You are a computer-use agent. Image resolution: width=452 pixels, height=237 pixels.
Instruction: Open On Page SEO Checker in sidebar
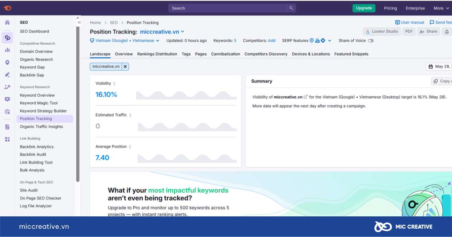point(41,198)
